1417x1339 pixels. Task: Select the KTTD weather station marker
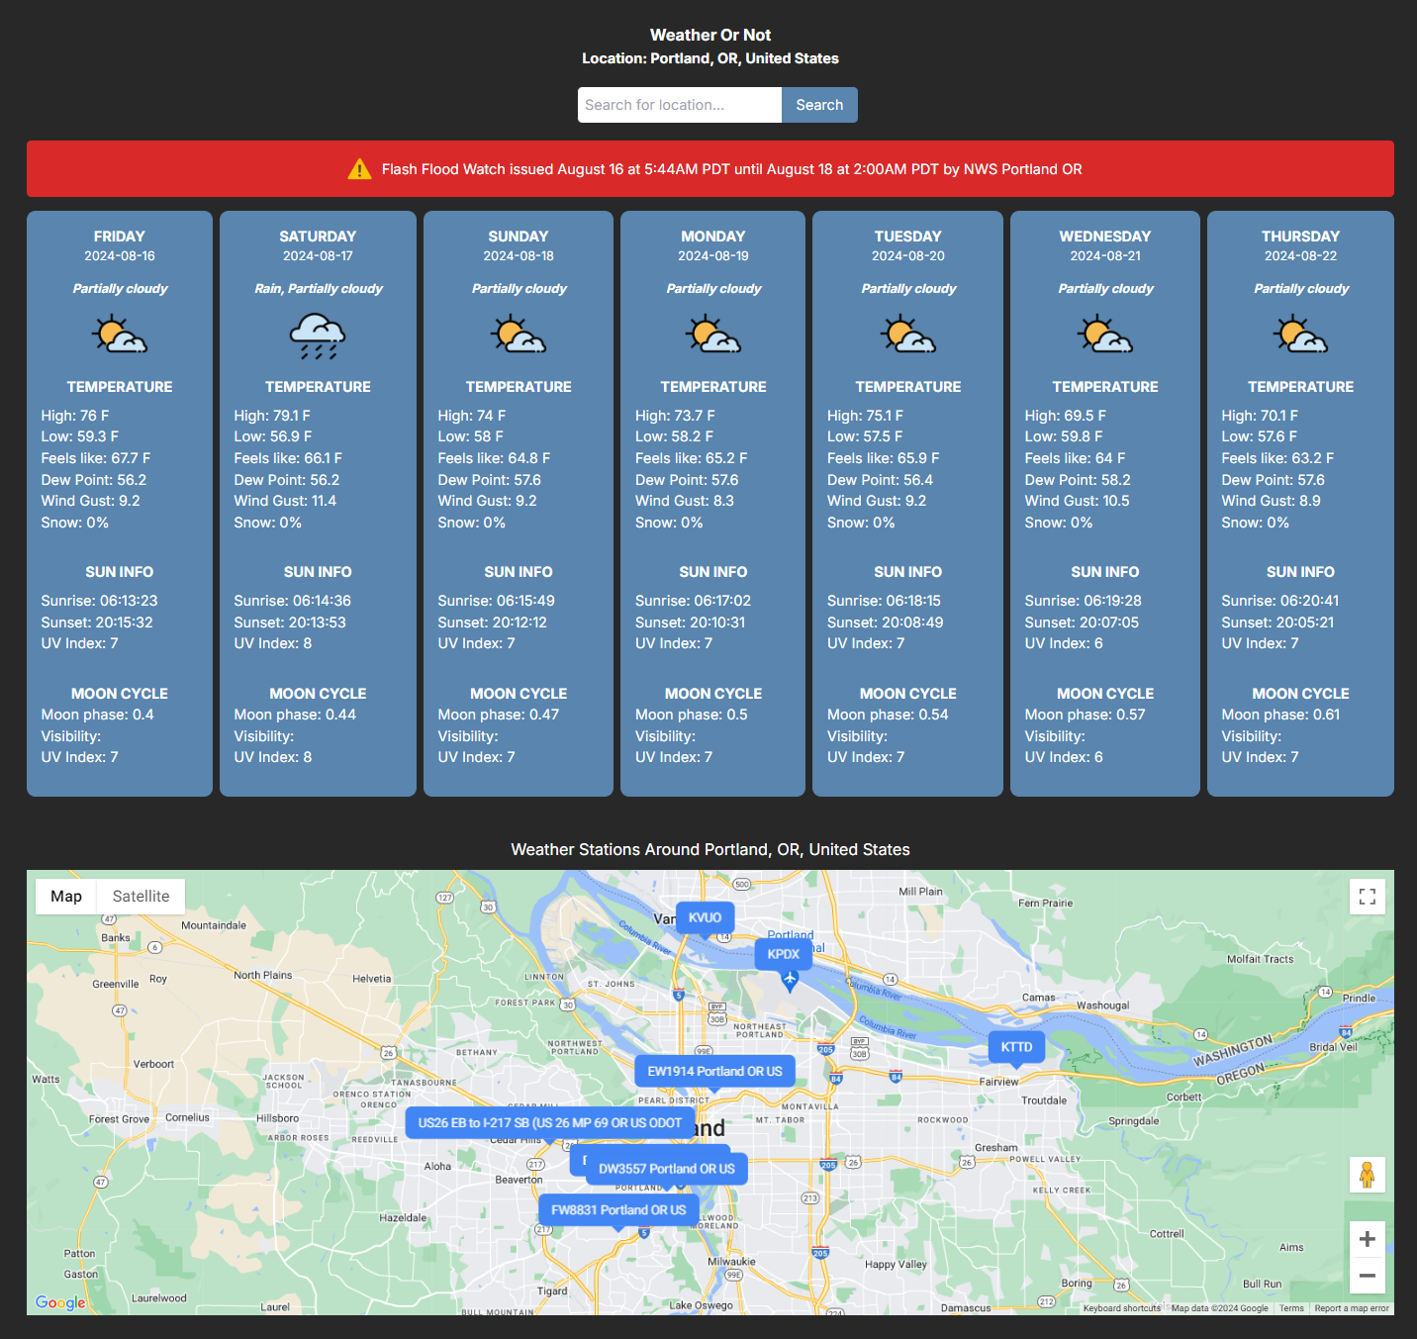point(1016,1047)
